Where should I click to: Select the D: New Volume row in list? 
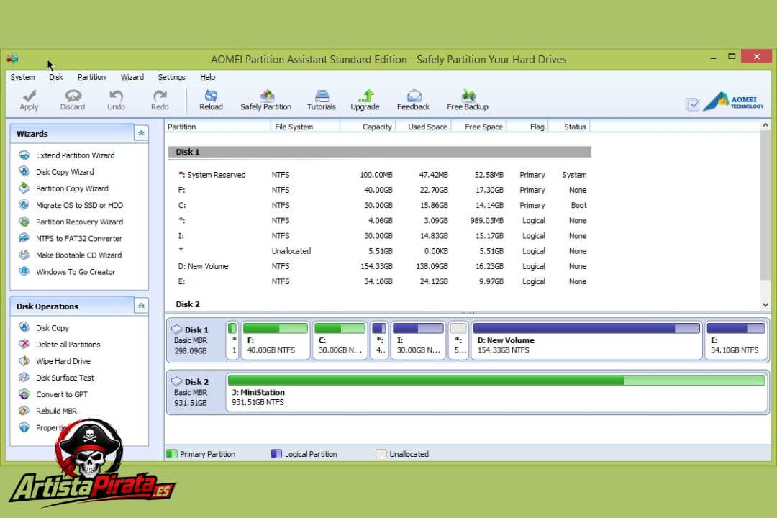tap(380, 267)
